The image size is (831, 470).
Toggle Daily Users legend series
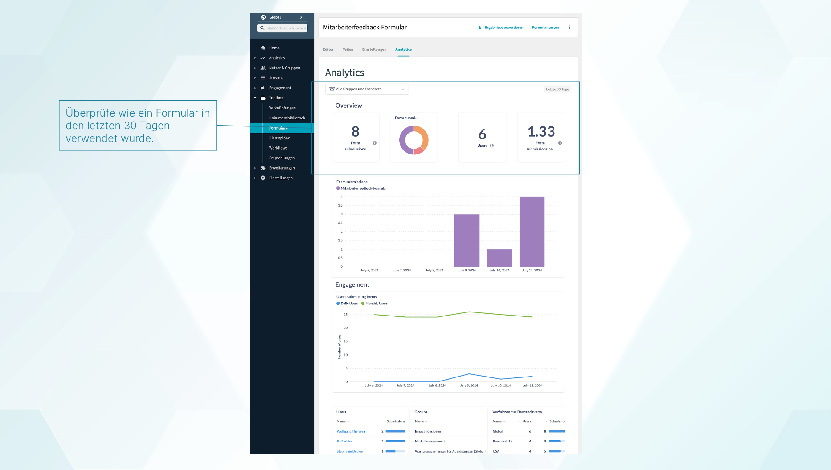point(347,304)
